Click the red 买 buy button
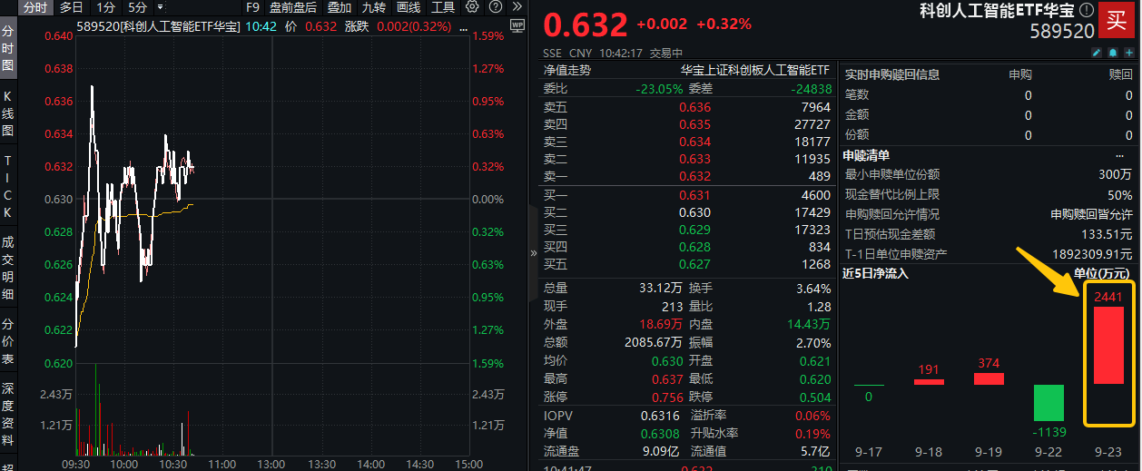 (x=1118, y=22)
